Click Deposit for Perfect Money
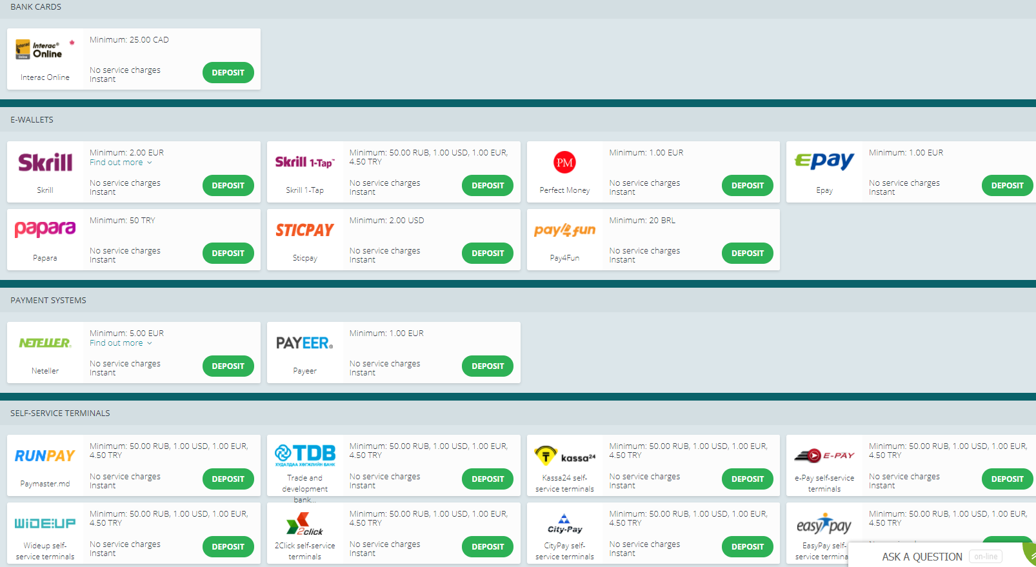This screenshot has height=567, width=1036. [x=748, y=186]
